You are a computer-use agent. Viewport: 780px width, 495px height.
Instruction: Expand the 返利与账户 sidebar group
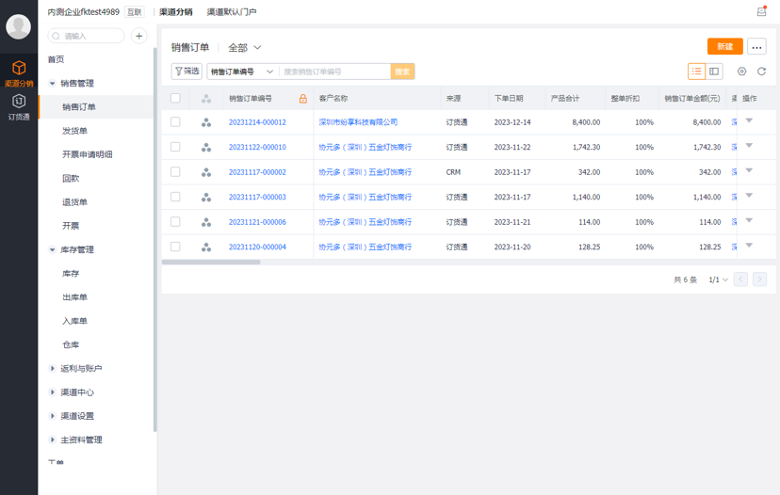81,369
